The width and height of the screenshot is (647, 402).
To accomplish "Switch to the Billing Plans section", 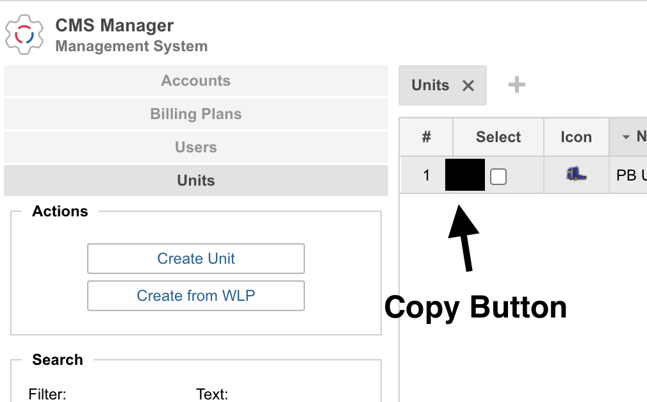I will point(195,114).
